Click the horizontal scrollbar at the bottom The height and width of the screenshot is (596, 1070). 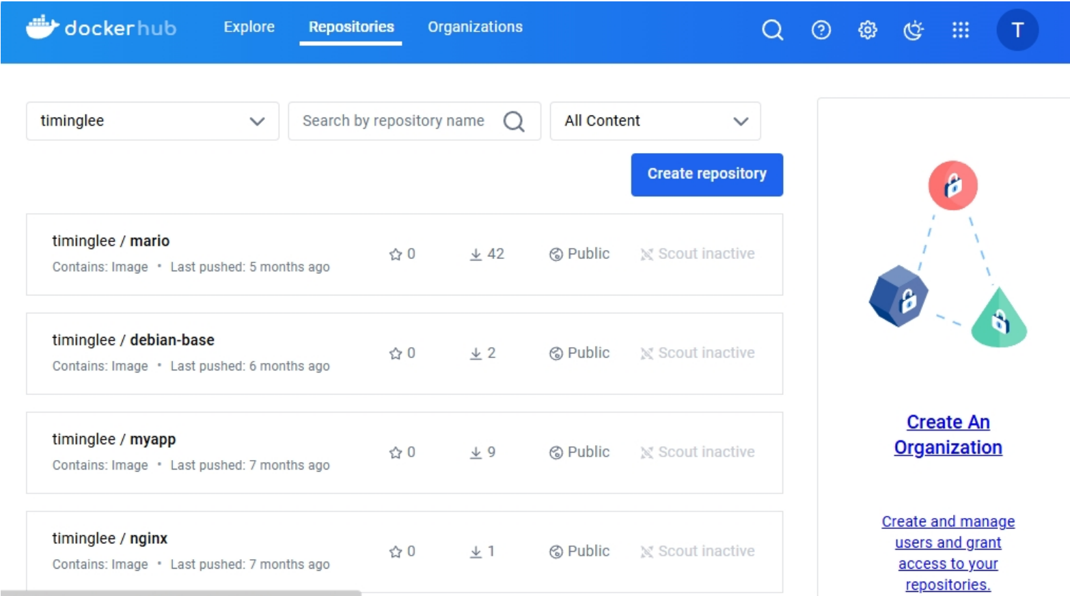click(180, 593)
